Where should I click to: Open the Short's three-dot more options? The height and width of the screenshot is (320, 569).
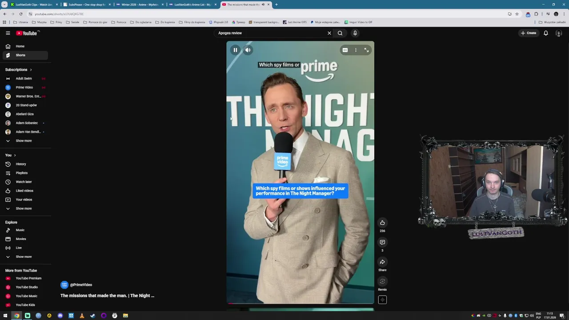pyautogui.click(x=356, y=50)
